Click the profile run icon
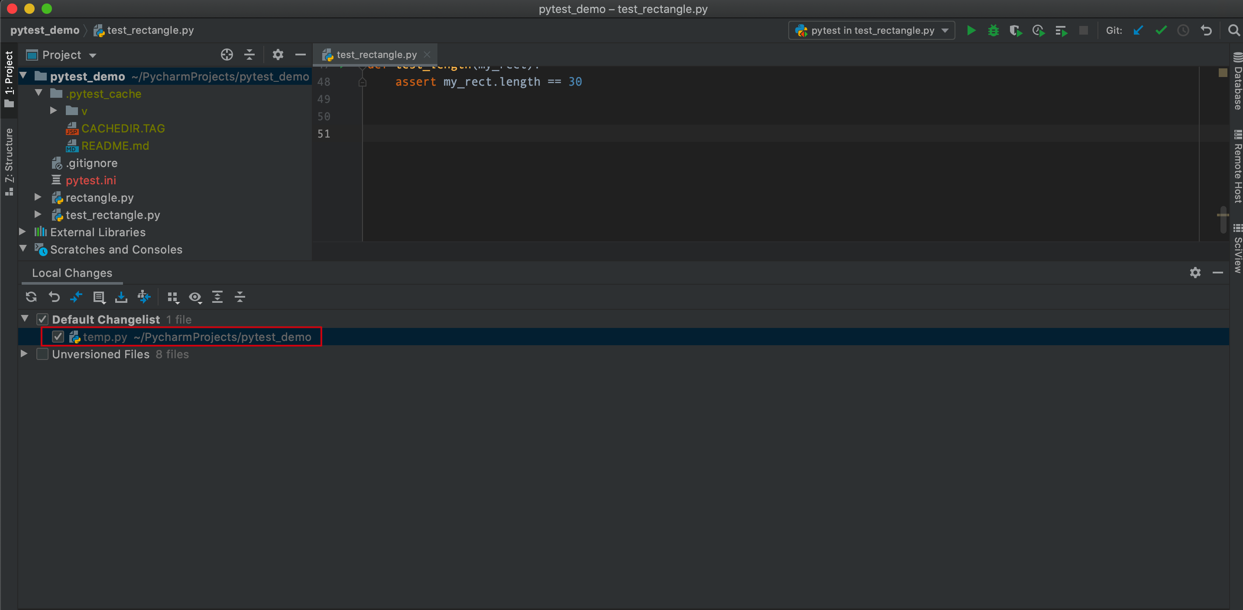1243x610 pixels. [1039, 30]
